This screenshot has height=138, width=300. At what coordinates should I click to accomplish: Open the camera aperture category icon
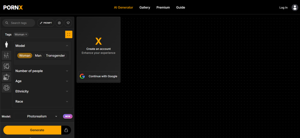(6, 88)
